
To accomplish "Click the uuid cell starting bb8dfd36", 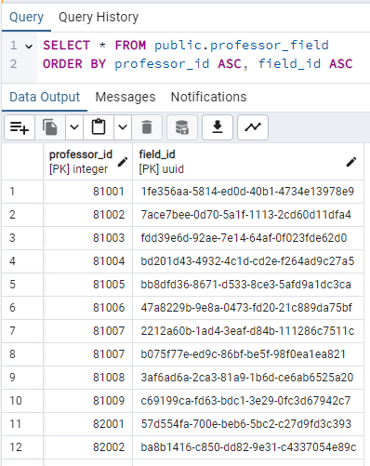I will tap(248, 285).
